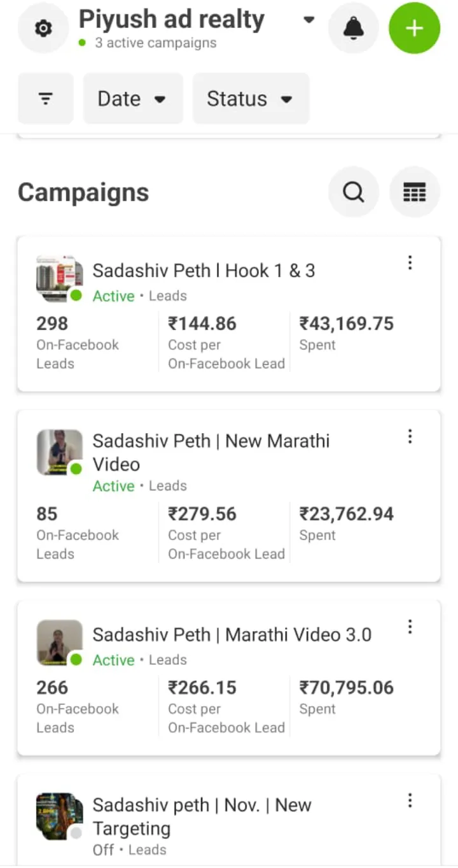
Task: Search campaigns with magnifier icon
Action: [353, 192]
